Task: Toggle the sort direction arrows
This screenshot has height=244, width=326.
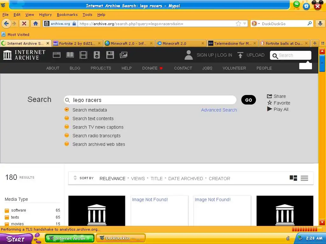Action: (75, 178)
